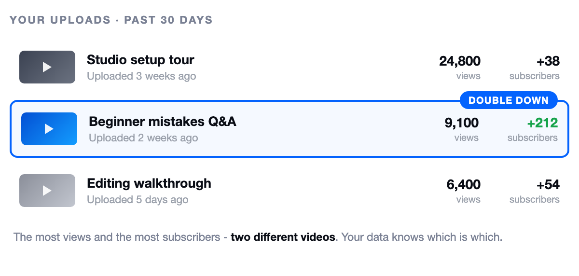Click the 'Uploaded 5 days ago' text
Image resolution: width=579 pixels, height=276 pixels.
[x=138, y=200]
